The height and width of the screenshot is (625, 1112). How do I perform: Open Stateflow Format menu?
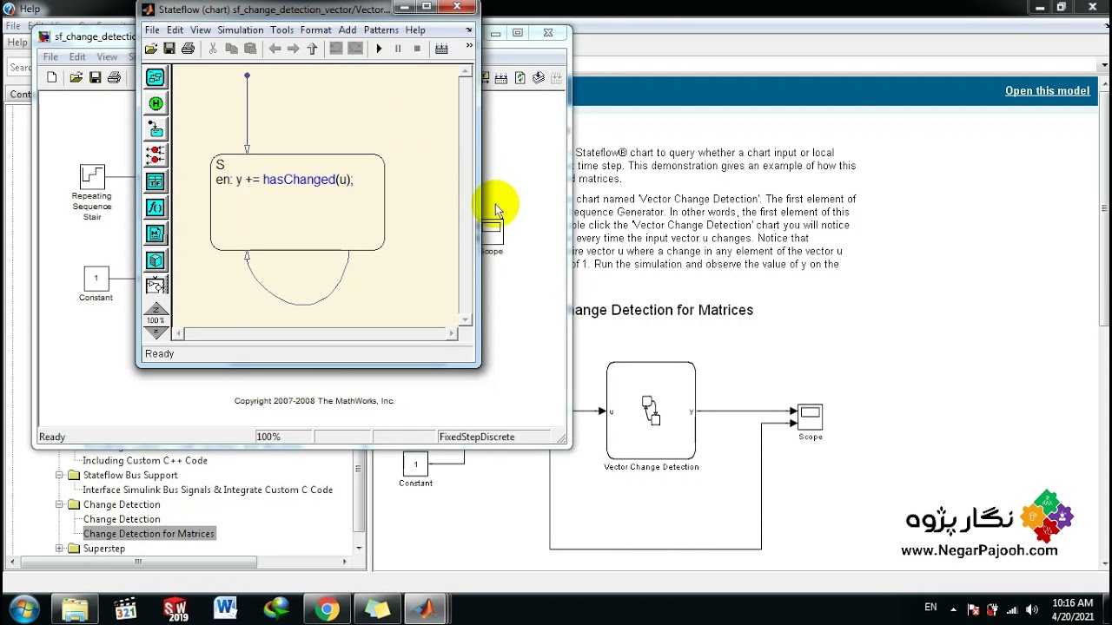315,30
